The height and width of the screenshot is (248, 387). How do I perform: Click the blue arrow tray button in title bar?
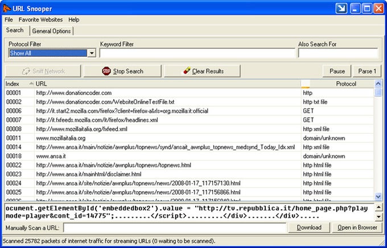[x=341, y=9]
